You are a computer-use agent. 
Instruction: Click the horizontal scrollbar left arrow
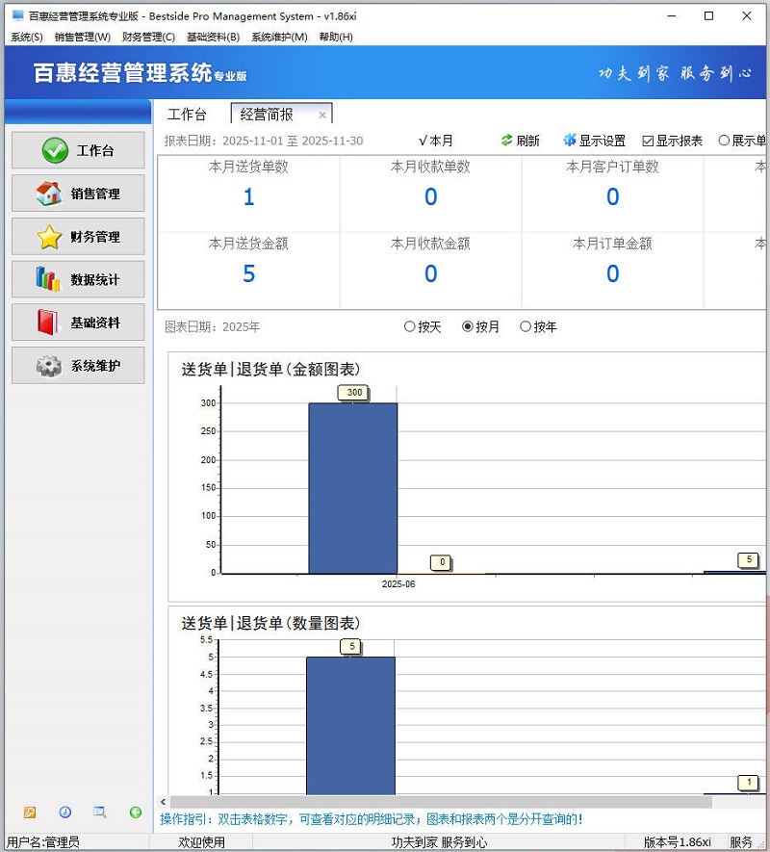[163, 801]
